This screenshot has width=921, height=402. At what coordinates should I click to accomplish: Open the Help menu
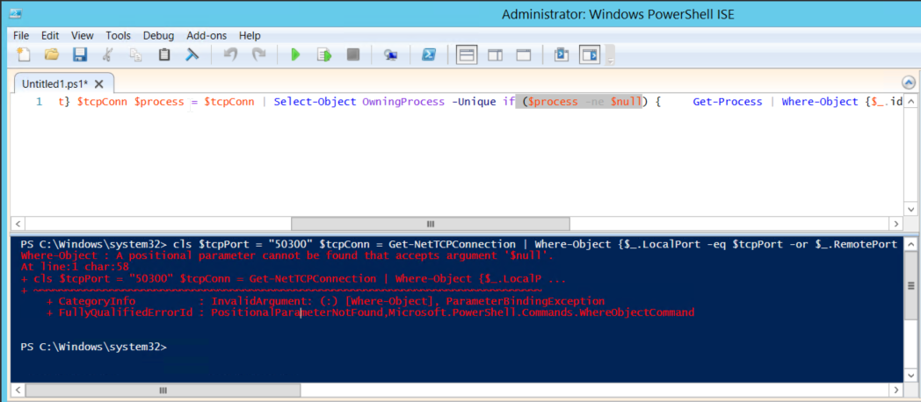tap(250, 35)
